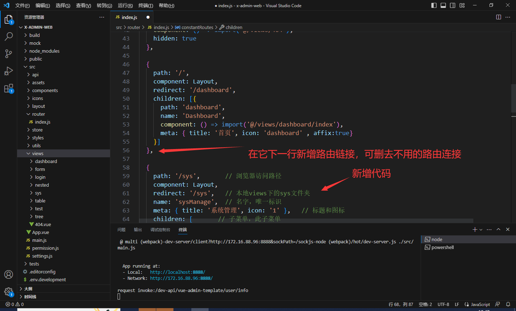This screenshot has width=516, height=311.
Task: Click router in the breadcrumb path
Action: [x=134, y=27]
